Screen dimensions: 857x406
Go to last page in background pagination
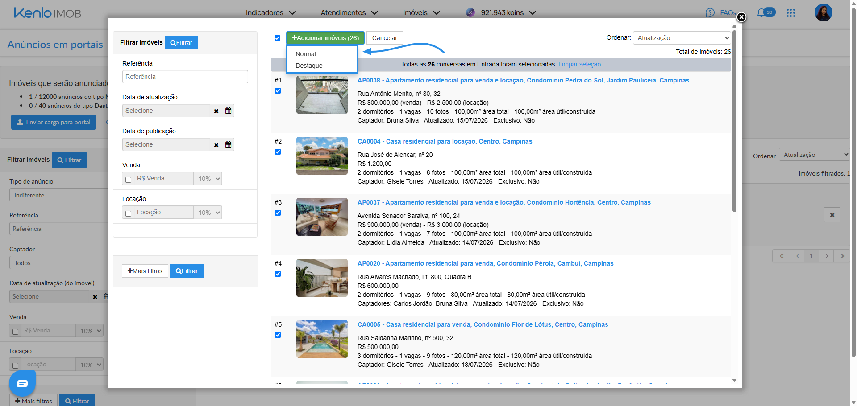tap(842, 256)
